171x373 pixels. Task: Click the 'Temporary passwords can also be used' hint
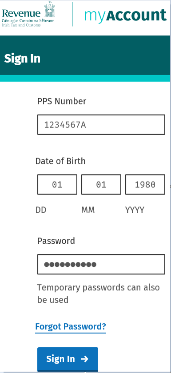click(98, 294)
